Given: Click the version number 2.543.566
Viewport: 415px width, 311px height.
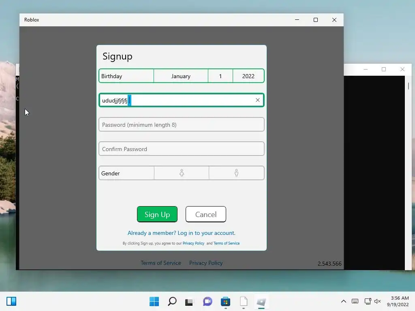Looking at the screenshot, I should point(329,264).
